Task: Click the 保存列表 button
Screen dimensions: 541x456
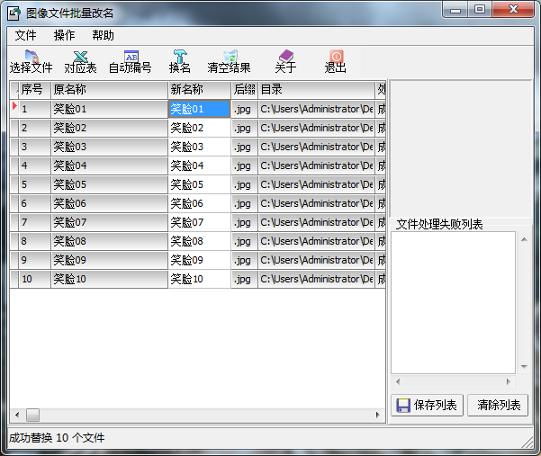Action: point(427,406)
